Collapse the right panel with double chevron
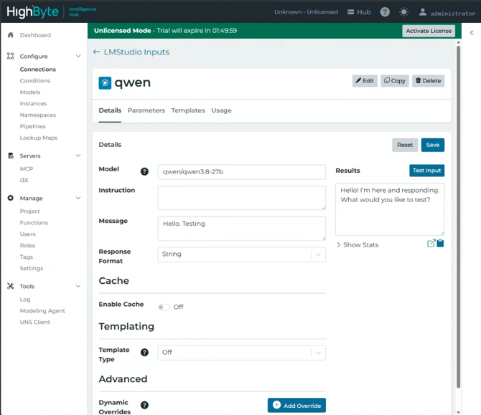This screenshot has height=415, width=481. point(472,33)
